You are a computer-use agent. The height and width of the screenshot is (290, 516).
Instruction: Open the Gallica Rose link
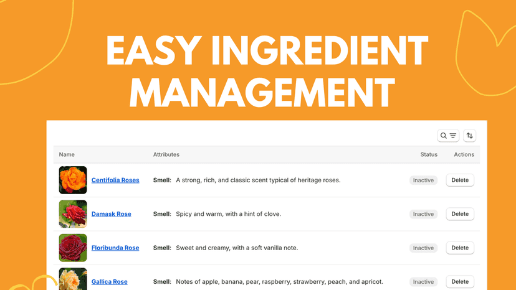109,282
